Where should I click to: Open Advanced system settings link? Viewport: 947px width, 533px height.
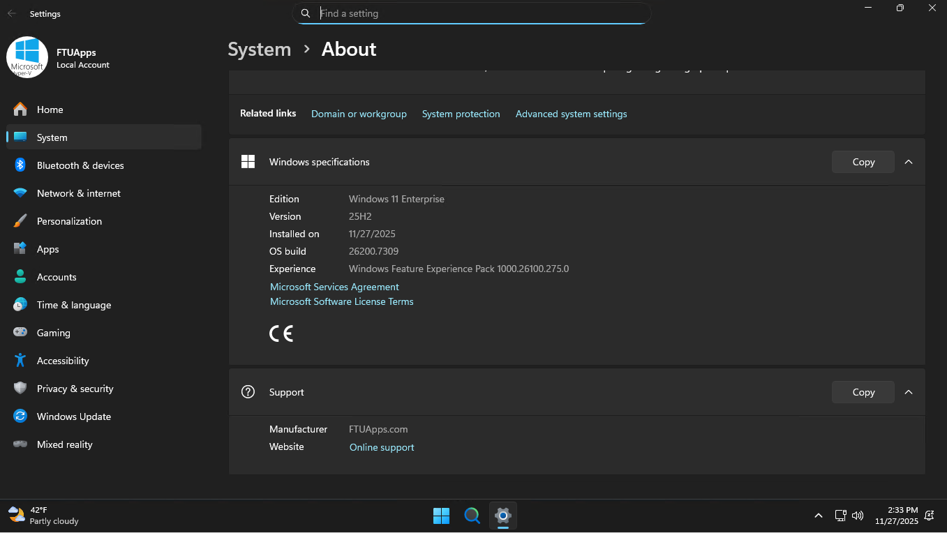coord(571,114)
